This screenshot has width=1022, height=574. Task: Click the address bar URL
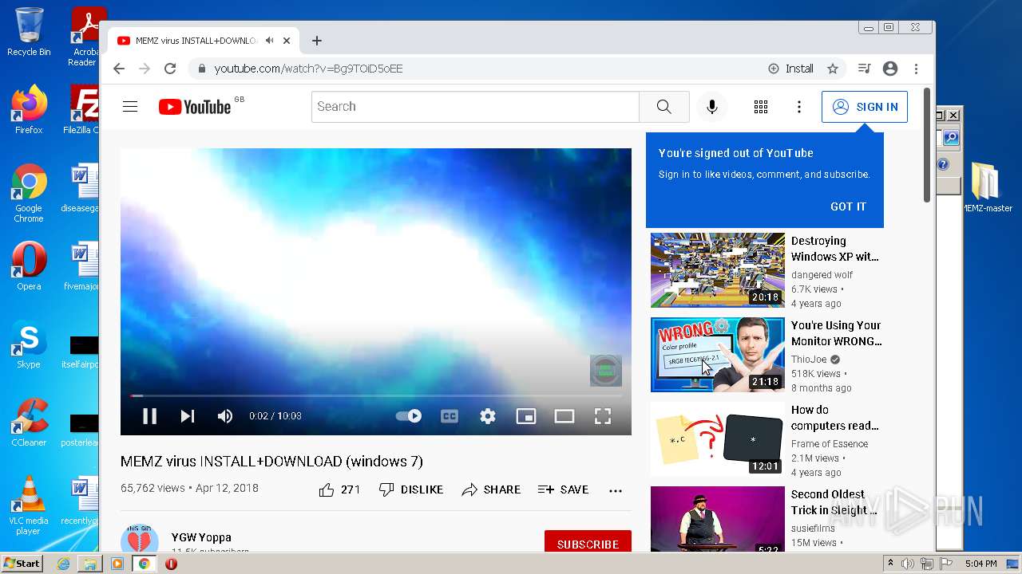point(308,69)
